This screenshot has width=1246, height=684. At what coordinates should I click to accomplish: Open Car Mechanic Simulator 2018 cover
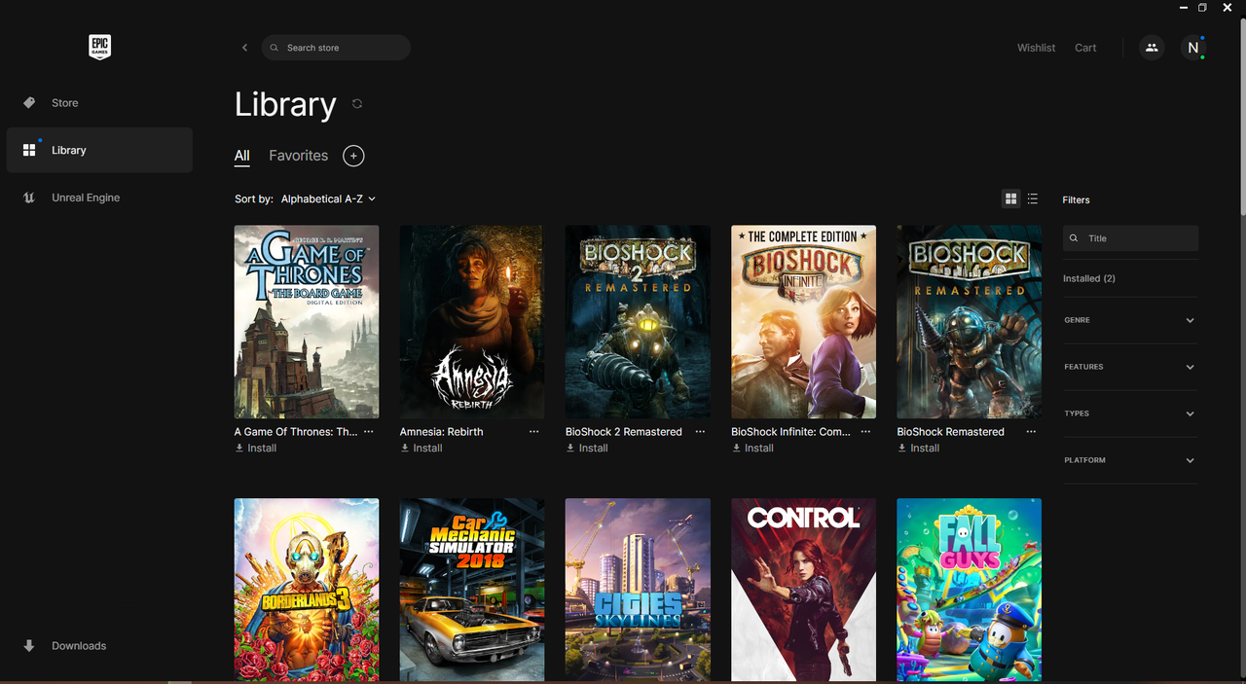coord(472,590)
